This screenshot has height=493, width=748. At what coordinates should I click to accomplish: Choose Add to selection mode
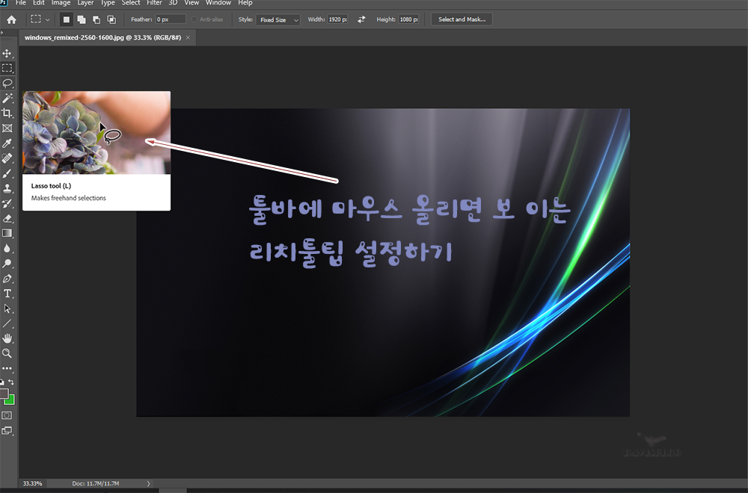82,19
